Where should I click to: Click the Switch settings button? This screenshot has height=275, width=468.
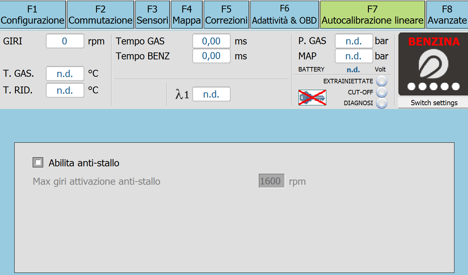pyautogui.click(x=433, y=103)
